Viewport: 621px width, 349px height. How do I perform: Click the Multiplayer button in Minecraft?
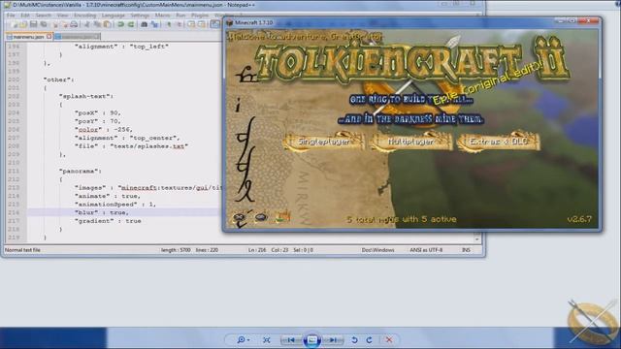pos(410,142)
